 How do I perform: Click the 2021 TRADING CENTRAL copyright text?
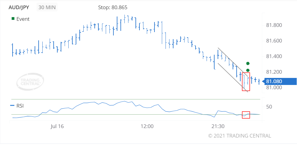[240, 136]
